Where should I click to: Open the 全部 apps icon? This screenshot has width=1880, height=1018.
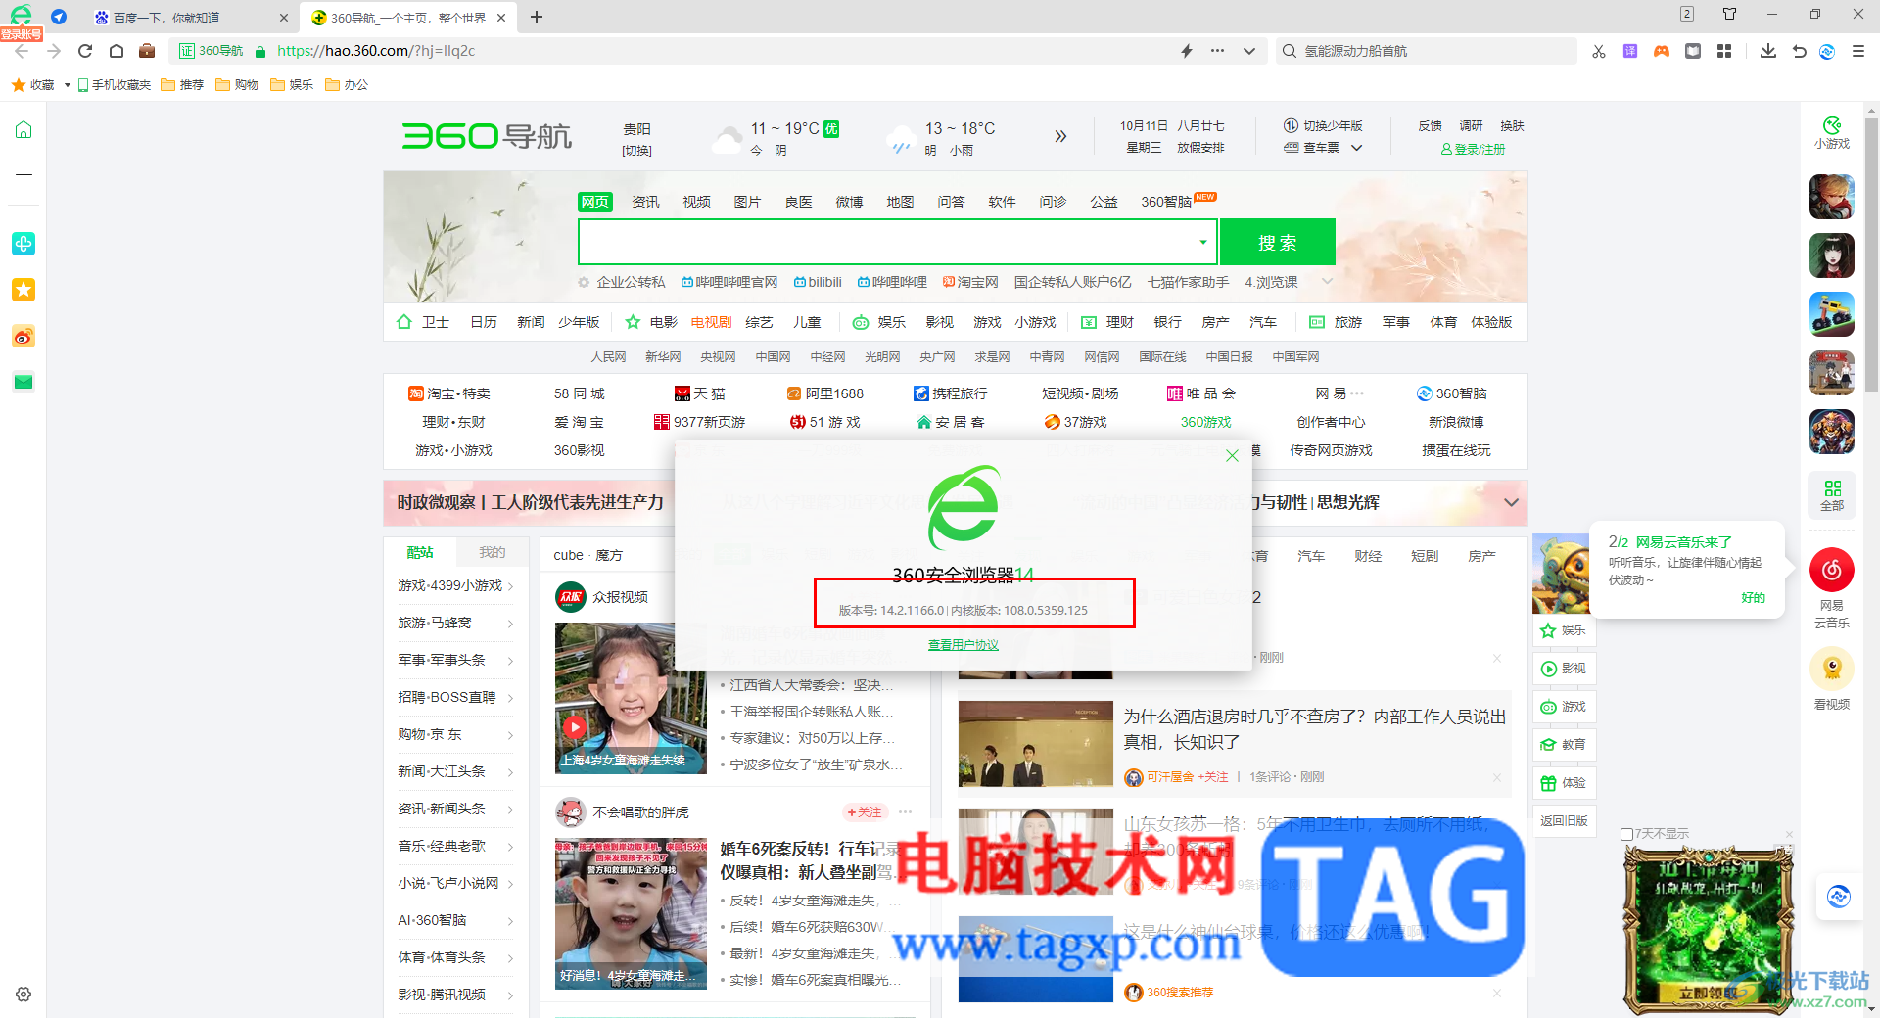click(1832, 495)
